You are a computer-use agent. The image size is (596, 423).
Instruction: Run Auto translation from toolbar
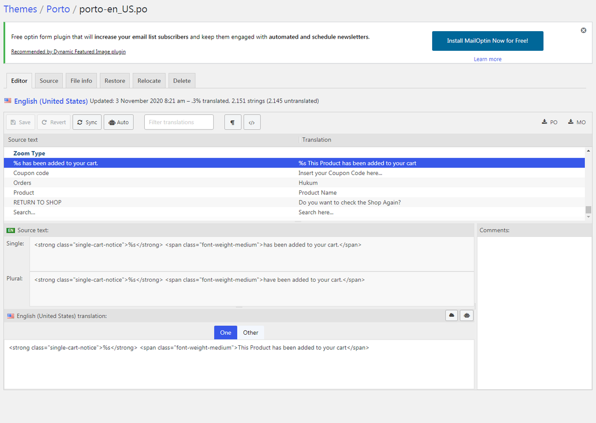pos(118,122)
